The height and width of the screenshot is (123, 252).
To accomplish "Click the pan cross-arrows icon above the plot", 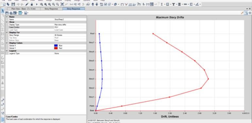I will 250,13.
